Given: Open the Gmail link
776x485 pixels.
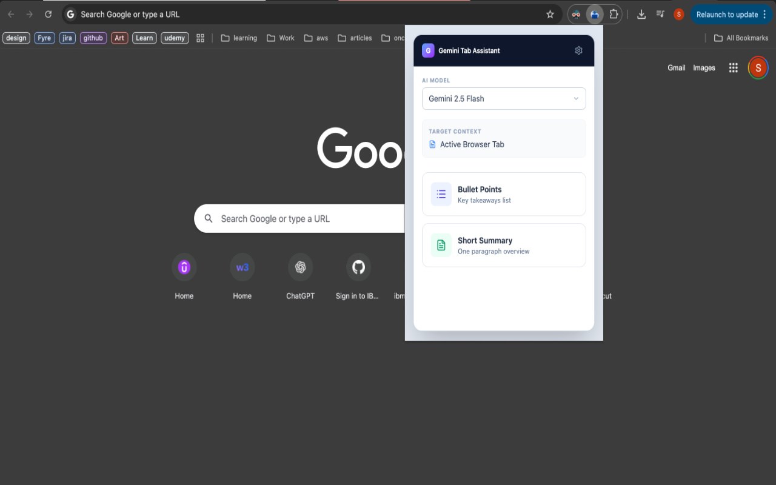Looking at the screenshot, I should coord(676,68).
